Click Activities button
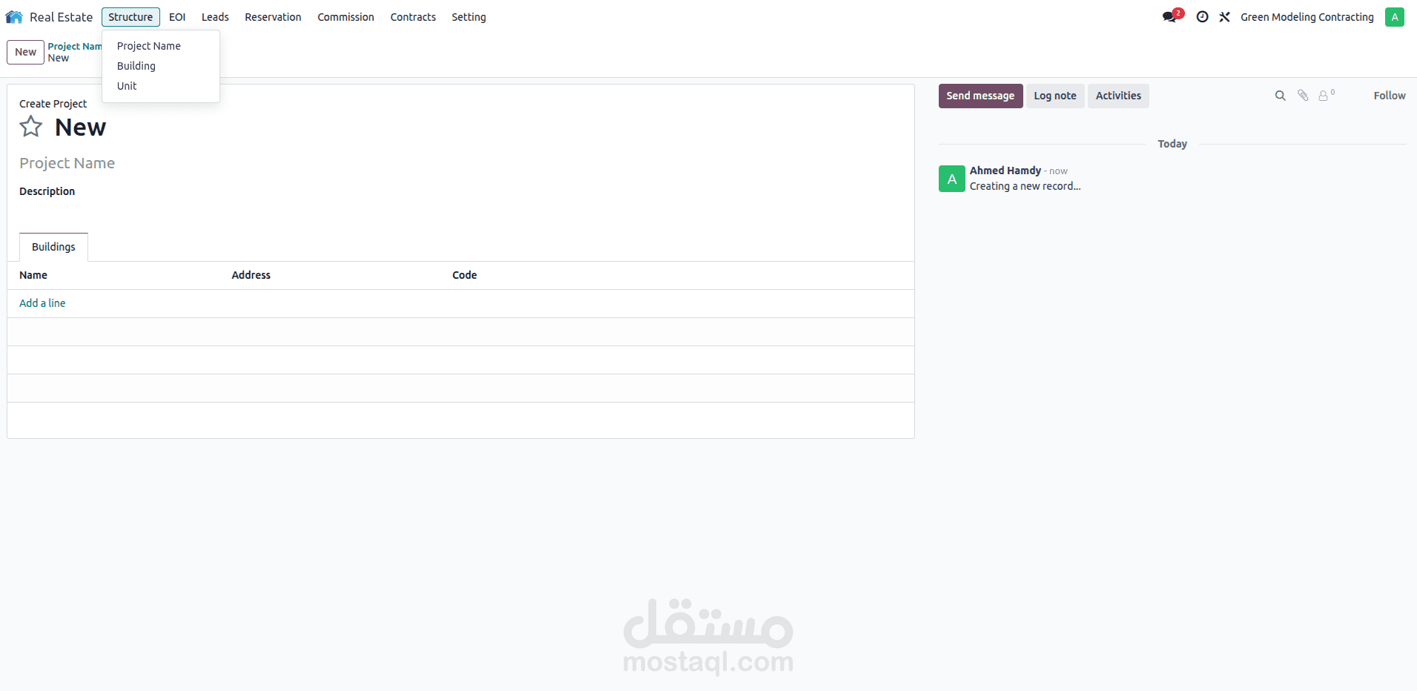The image size is (1417, 691). (1118, 96)
